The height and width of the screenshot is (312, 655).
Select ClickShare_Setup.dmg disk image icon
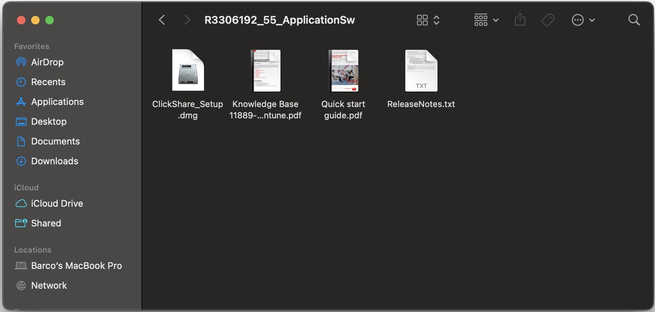point(188,70)
